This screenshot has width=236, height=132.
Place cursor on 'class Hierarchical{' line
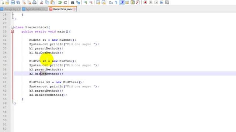32,27
